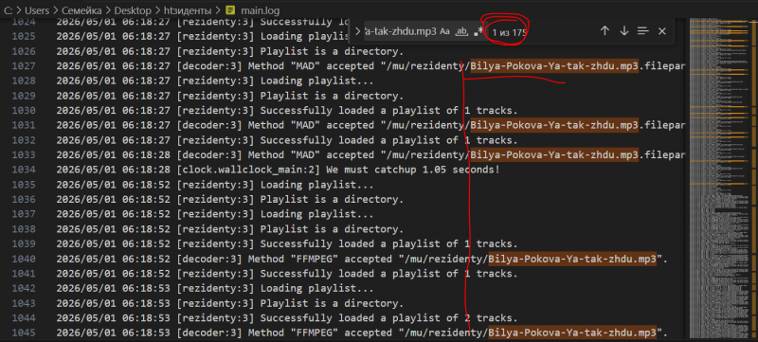Click line number 1043 in the gutter
The height and width of the screenshot is (342, 758).
tap(24, 303)
